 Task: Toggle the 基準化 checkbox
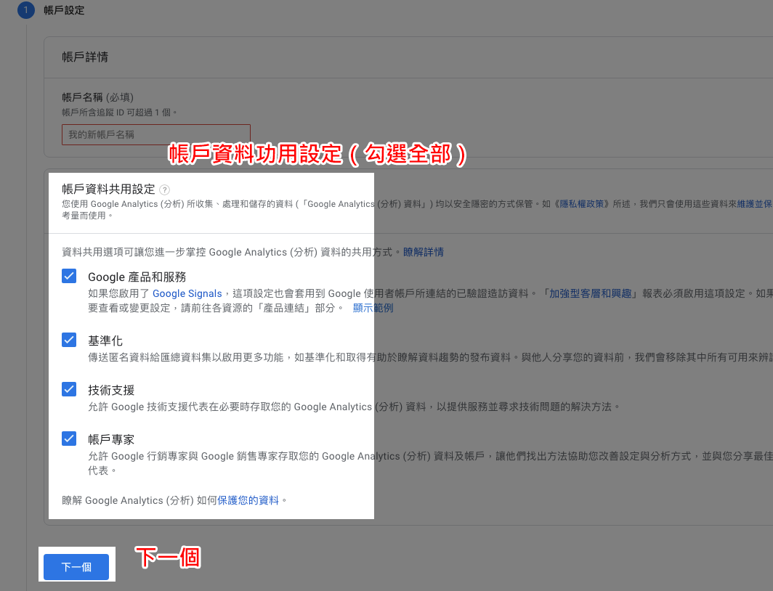pos(69,340)
